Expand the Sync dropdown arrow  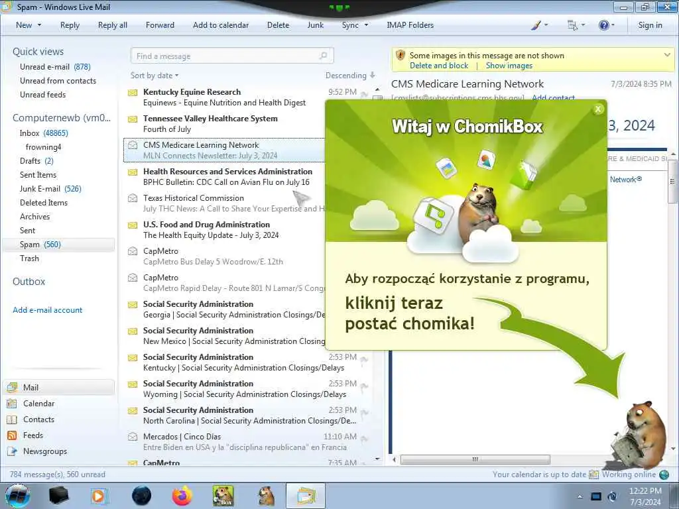(x=366, y=25)
